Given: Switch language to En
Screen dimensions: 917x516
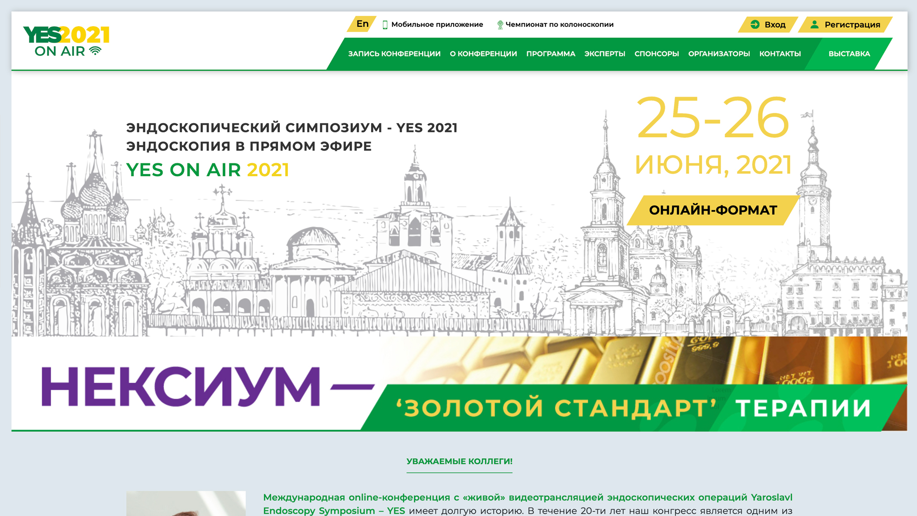Looking at the screenshot, I should (x=362, y=24).
